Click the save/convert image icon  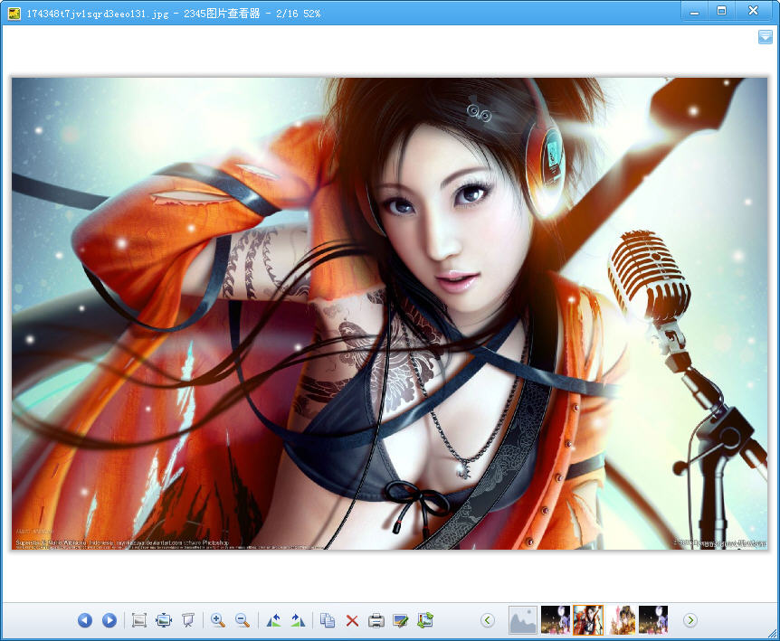point(425,620)
